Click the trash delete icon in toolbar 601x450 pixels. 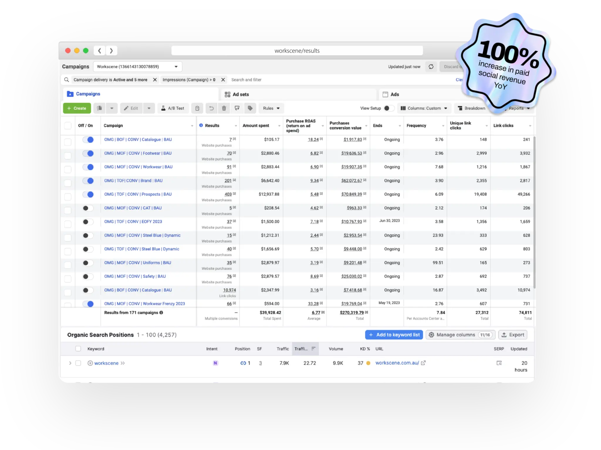click(224, 108)
